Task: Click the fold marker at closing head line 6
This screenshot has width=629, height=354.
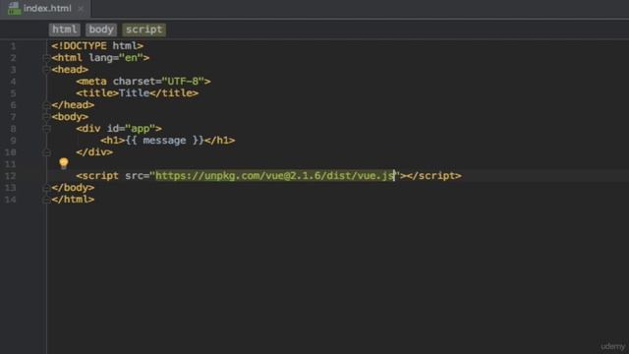Action: [46, 105]
